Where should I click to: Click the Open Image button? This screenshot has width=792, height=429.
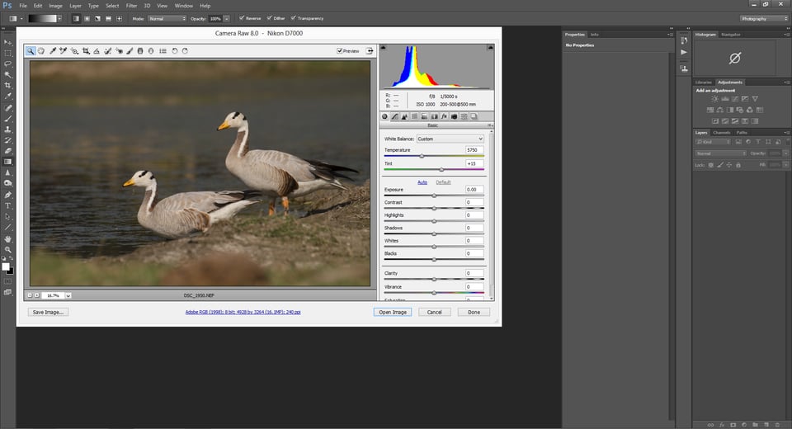click(393, 313)
